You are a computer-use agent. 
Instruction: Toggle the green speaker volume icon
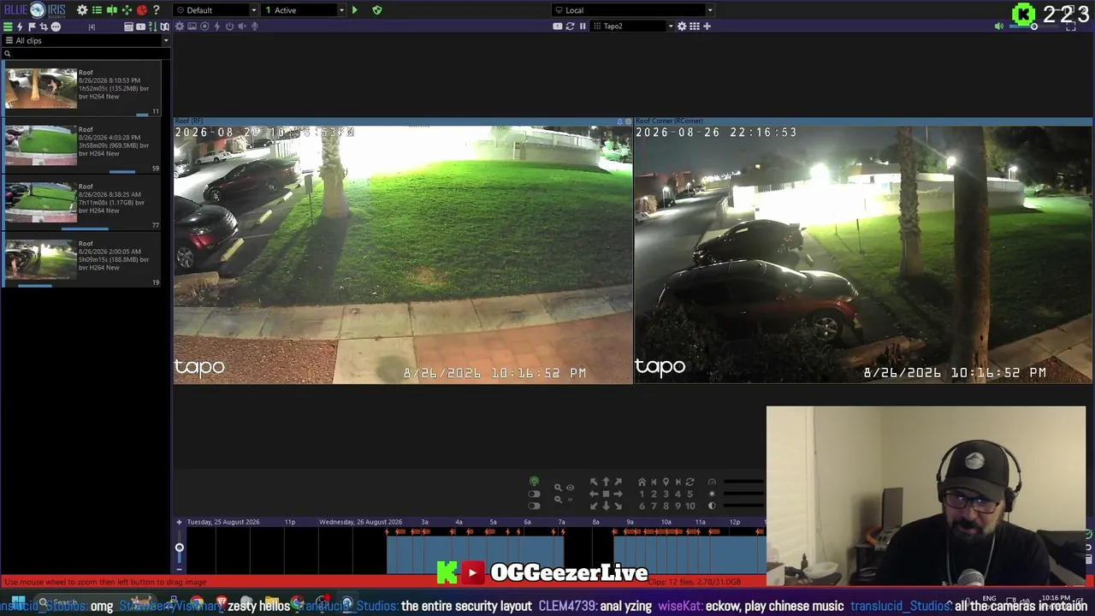998,27
